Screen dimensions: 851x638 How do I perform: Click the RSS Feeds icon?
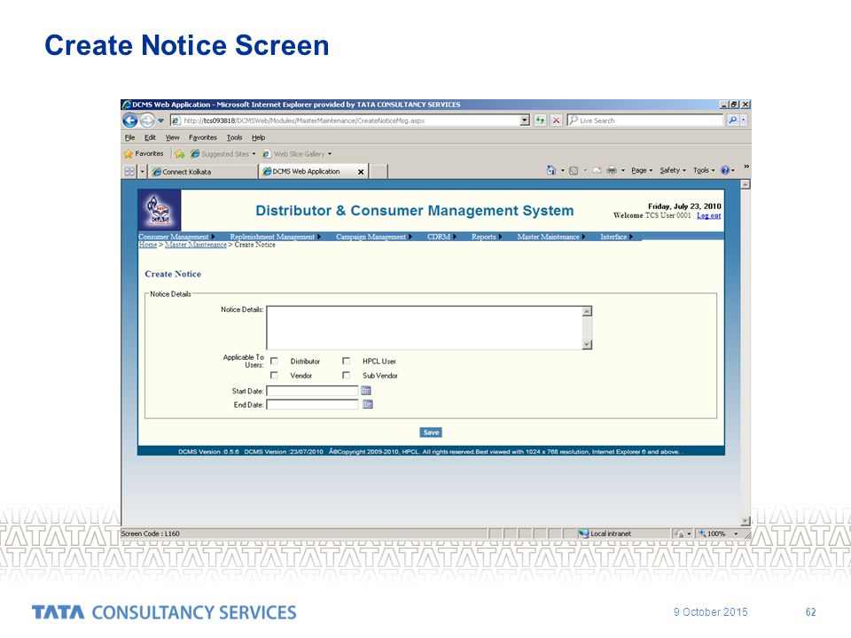pos(574,170)
